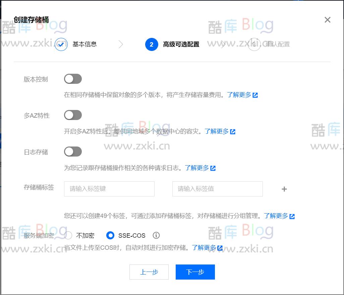This screenshot has height=295, width=344.
Task: Click the info icon next to SSE-COS
Action: [x=156, y=235]
